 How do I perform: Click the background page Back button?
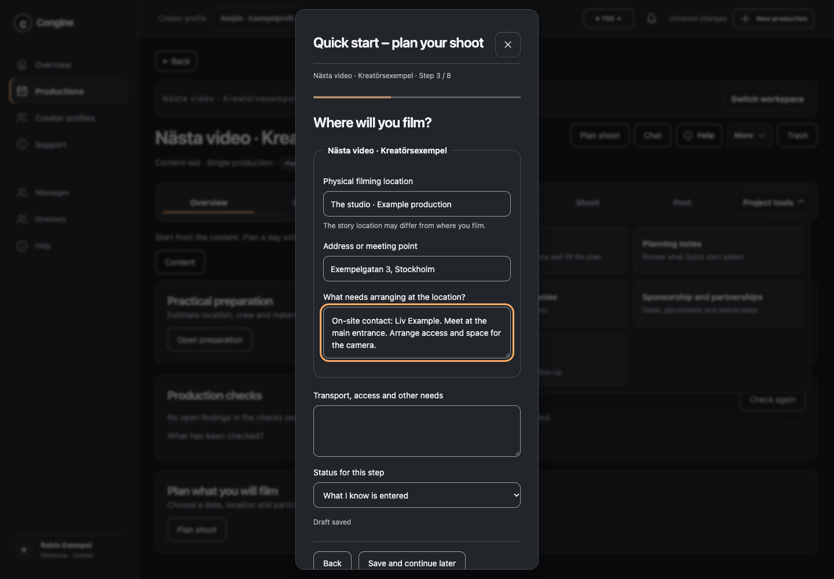[176, 61]
